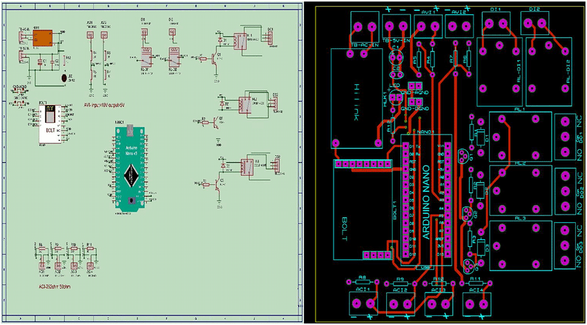The height and width of the screenshot is (325, 587).
Task: Click the R8 resistor on the PCB
Action: pos(361,283)
